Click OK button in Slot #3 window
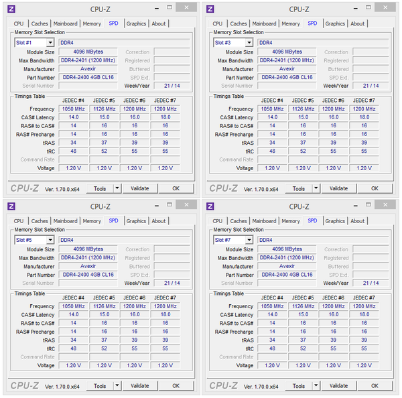402x398 pixels. [x=375, y=188]
